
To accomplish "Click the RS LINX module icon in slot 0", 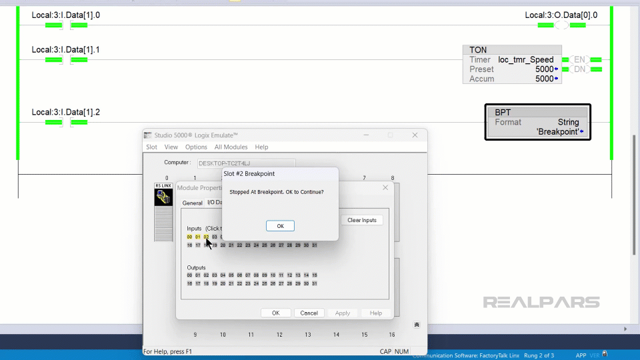I will pyautogui.click(x=163, y=197).
